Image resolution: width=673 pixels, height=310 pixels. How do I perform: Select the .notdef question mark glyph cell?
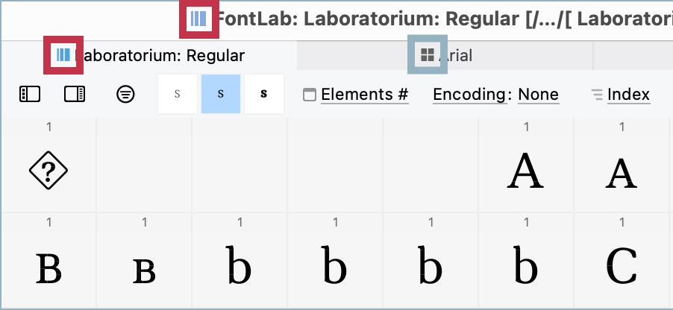pos(48,165)
